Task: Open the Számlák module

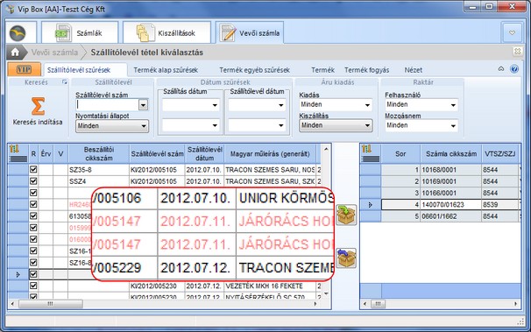Action: 80,32
